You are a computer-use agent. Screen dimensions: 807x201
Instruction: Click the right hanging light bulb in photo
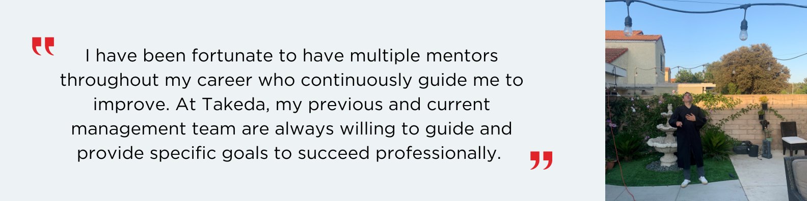(x=744, y=30)
